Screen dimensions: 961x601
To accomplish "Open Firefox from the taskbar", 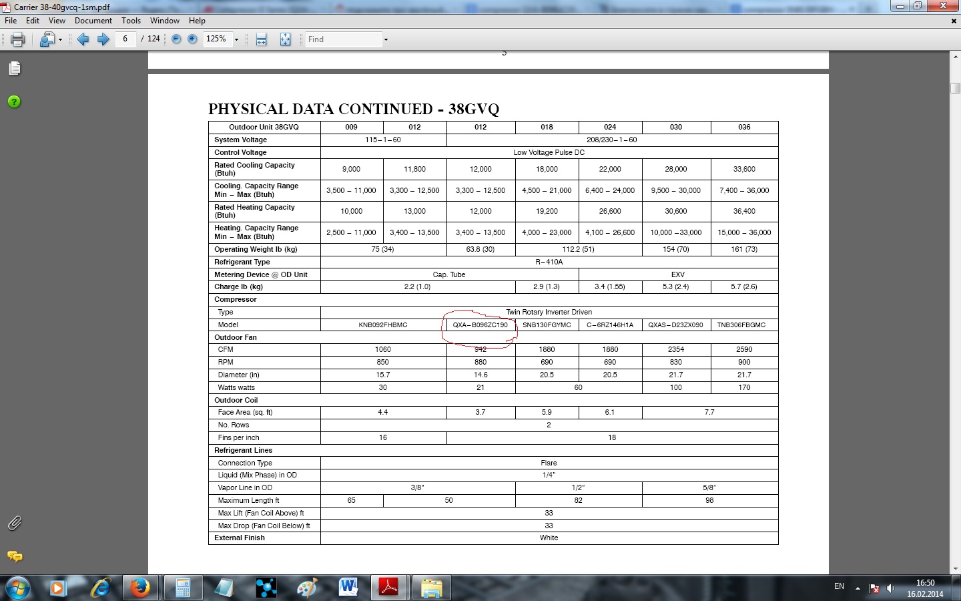I will click(140, 588).
